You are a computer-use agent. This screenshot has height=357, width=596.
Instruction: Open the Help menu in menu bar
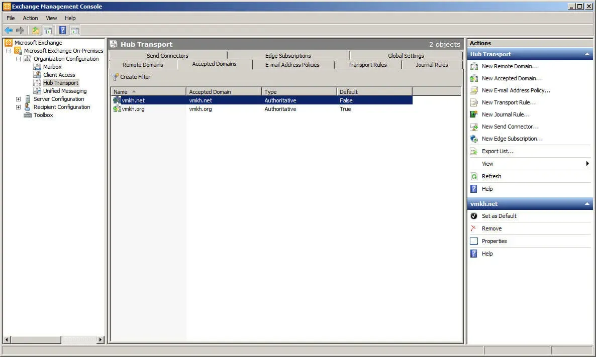coord(70,18)
